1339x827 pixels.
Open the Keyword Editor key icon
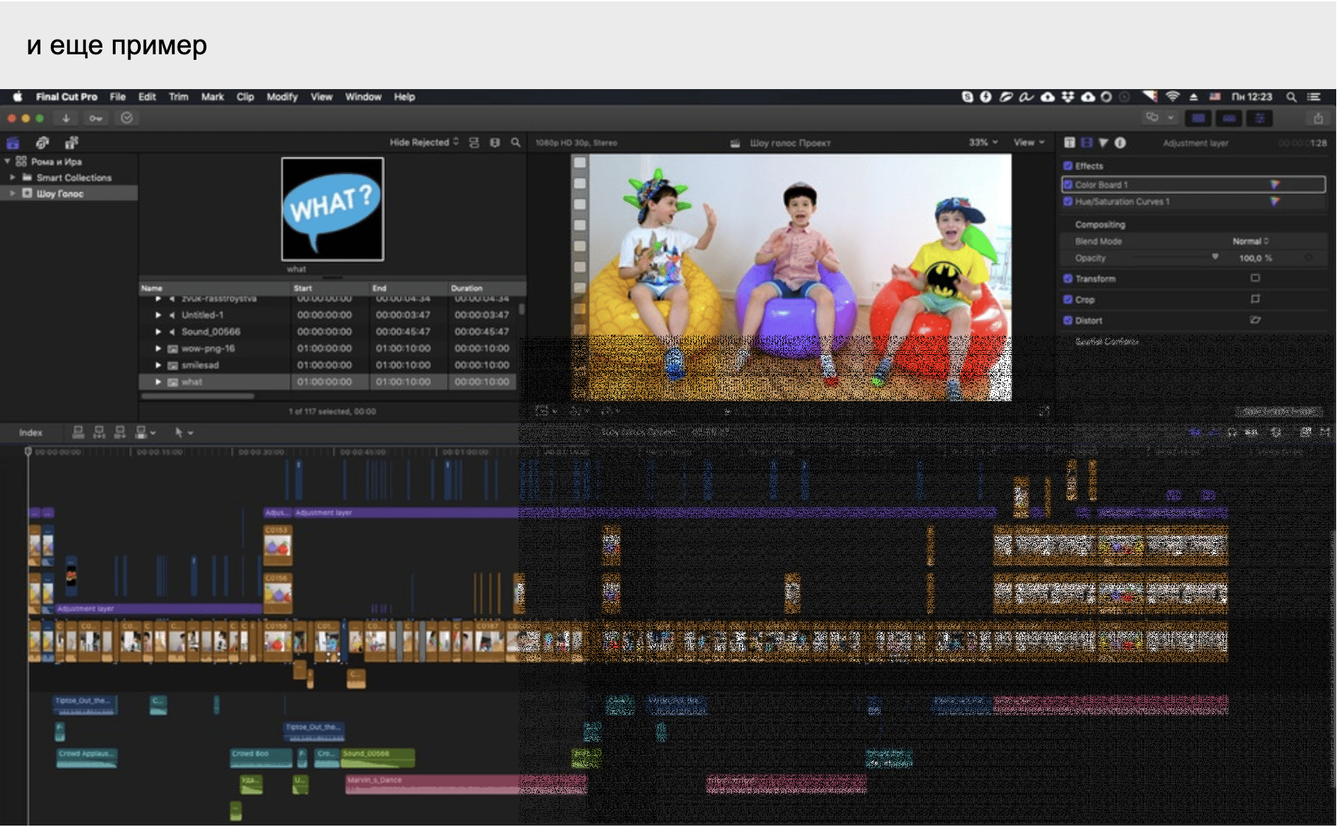tap(95, 118)
